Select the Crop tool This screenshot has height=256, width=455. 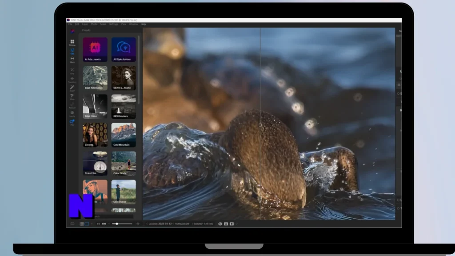pos(72,71)
